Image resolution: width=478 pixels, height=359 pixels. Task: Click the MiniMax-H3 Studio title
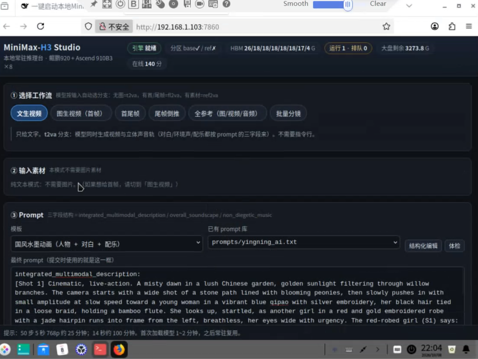pyautogui.click(x=42, y=47)
